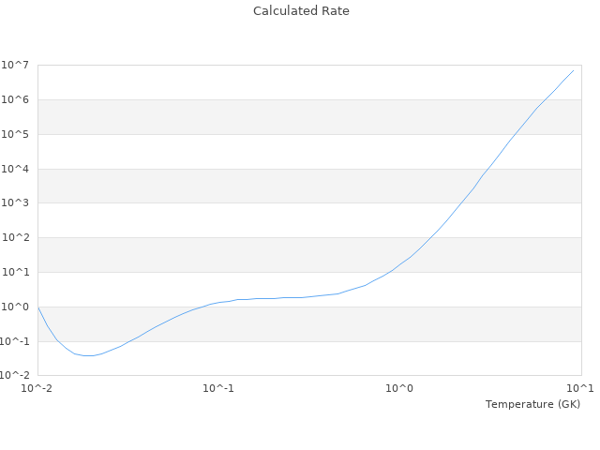Click the leftmost starting point of the curve
The width and height of the screenshot is (600, 450).
coord(38,307)
